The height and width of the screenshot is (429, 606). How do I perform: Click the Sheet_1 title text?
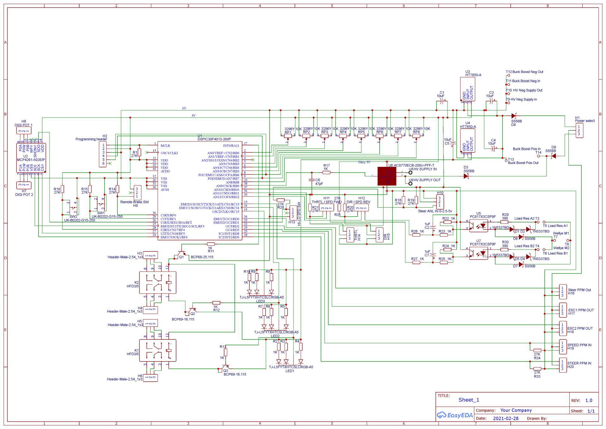click(469, 400)
